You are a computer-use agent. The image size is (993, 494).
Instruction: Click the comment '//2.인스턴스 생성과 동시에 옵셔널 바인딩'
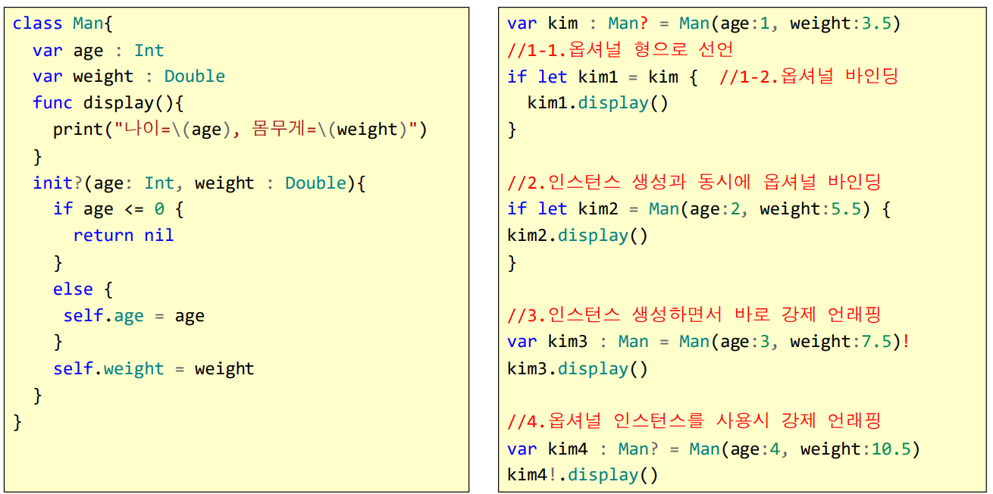coord(694,183)
